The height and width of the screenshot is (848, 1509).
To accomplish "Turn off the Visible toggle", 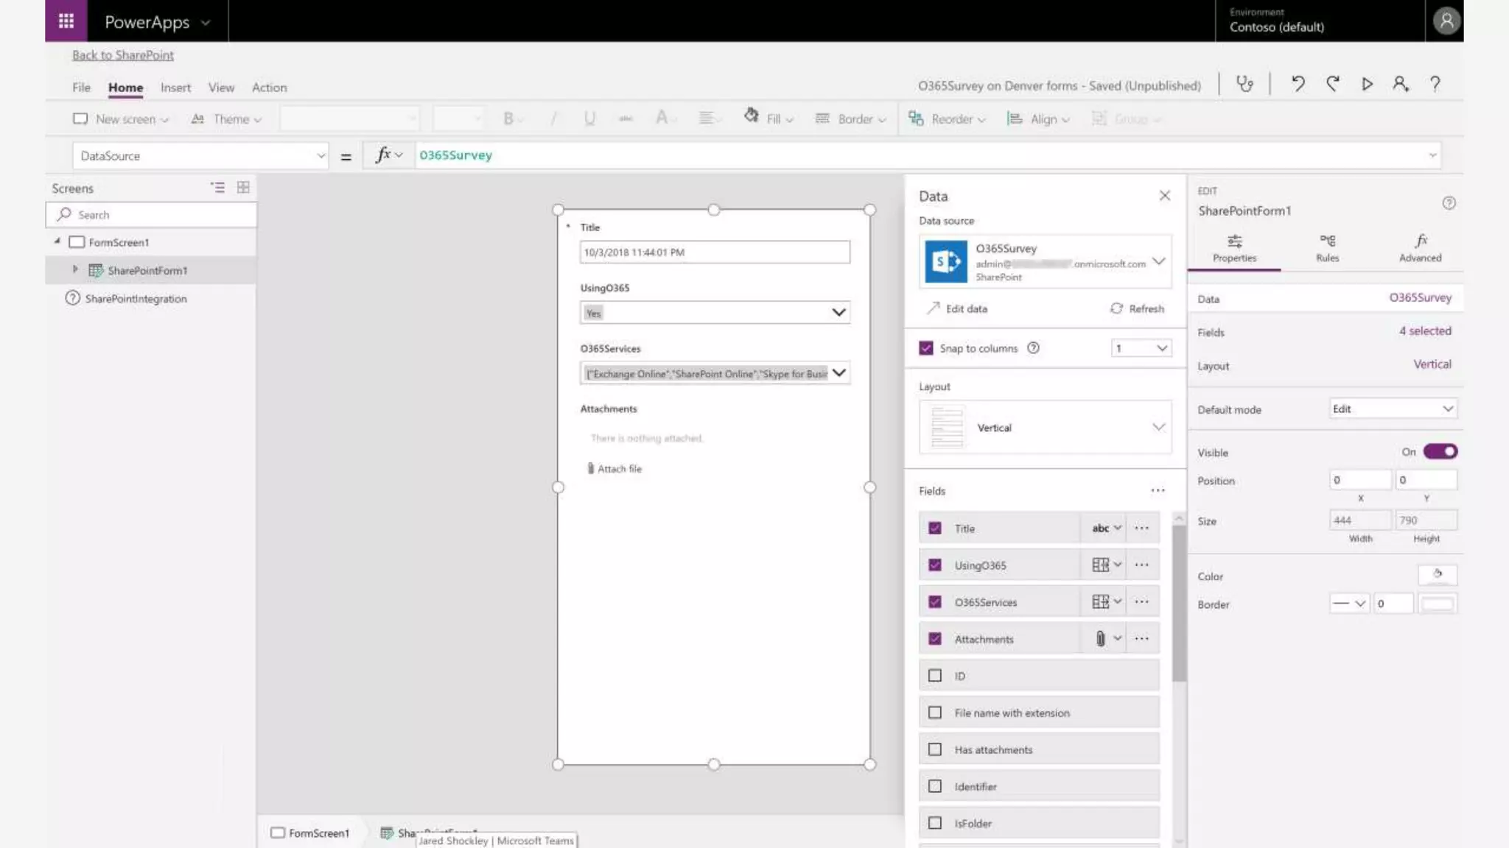I will coord(1440,451).
